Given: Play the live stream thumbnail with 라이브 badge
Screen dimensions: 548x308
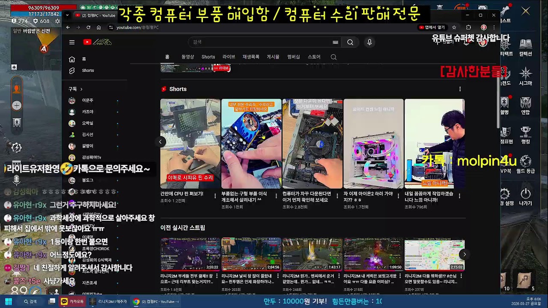Looking at the screenshot, I should 196,68.
